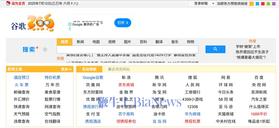The width and height of the screenshot is (279, 128).
Task: Open the 登录邮箱 dropdown
Action: tap(202, 3)
